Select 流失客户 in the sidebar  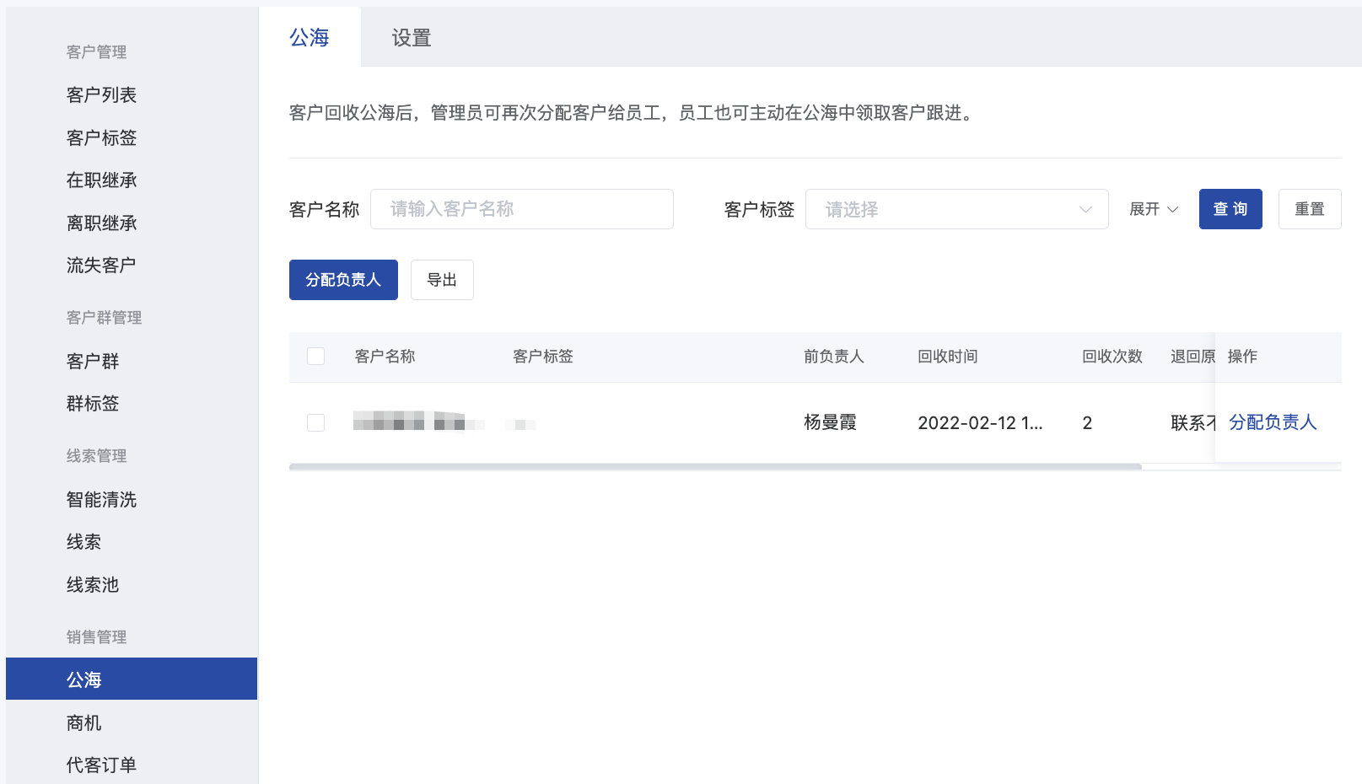tap(101, 266)
